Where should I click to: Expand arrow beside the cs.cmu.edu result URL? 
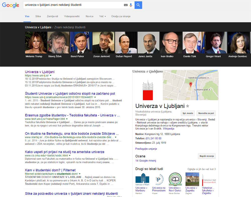[70, 155]
